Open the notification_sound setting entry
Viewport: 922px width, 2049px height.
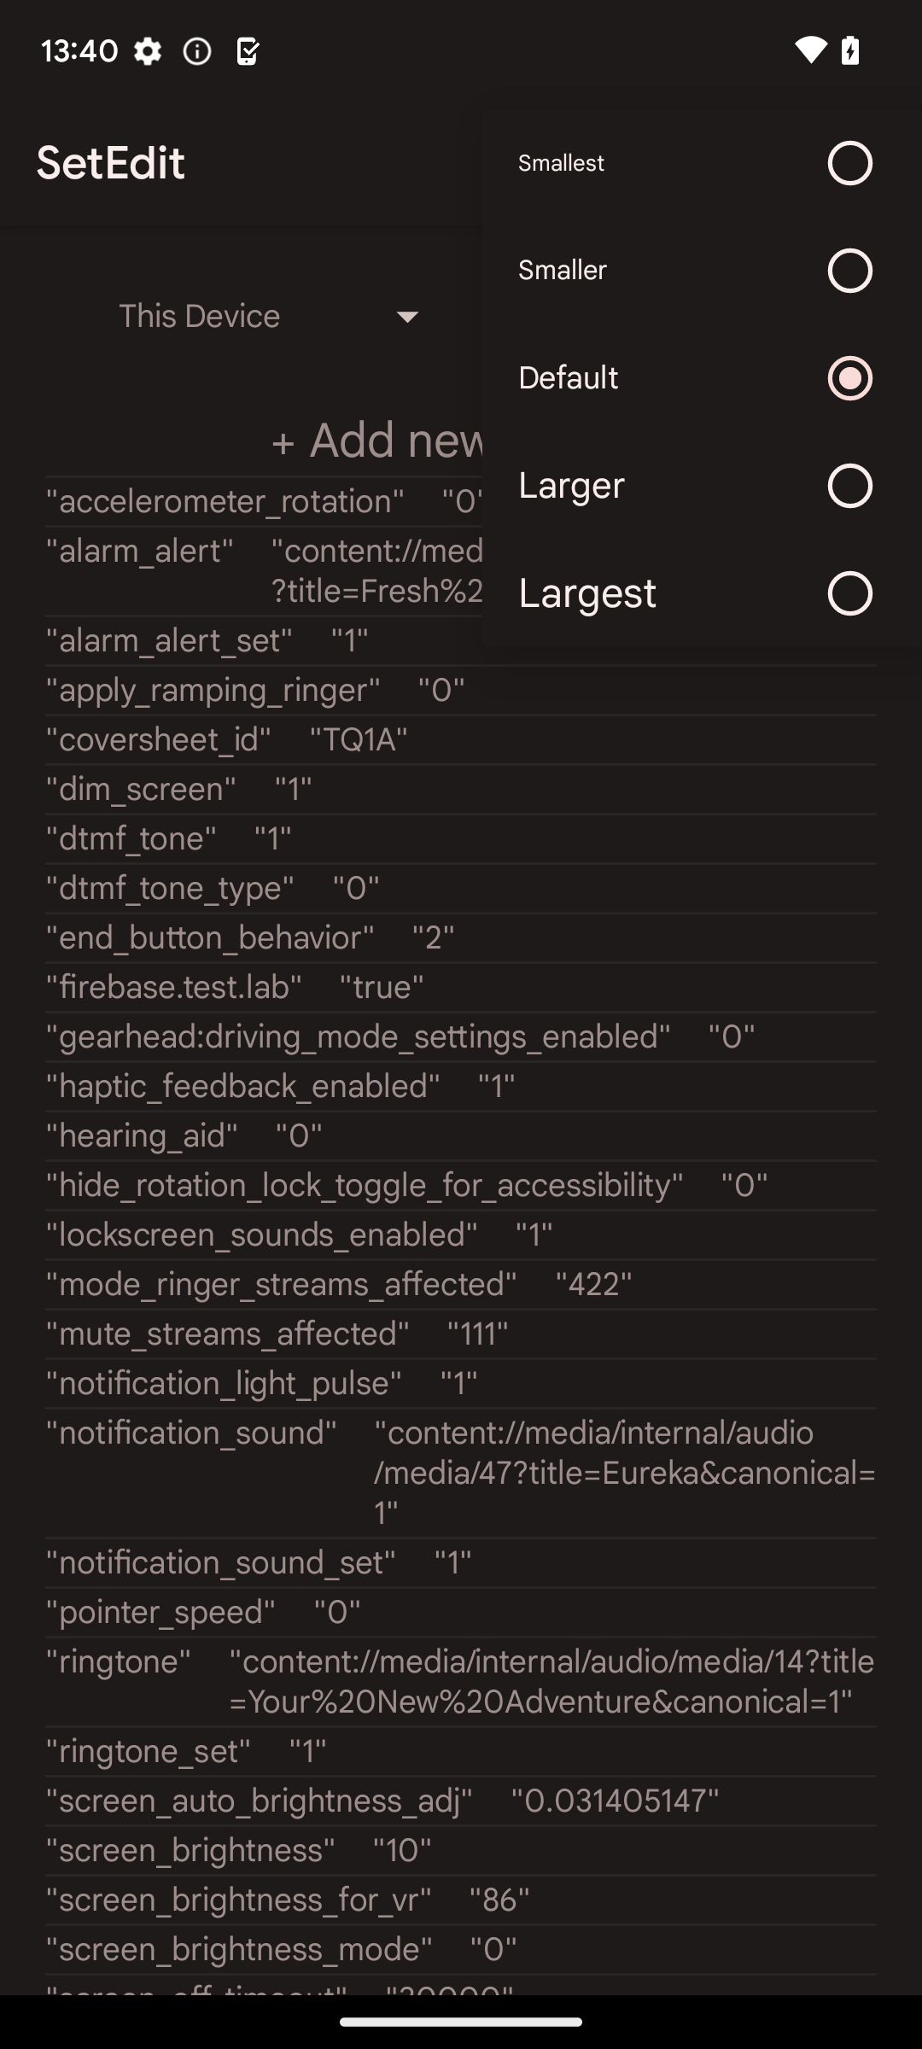pos(461,1472)
